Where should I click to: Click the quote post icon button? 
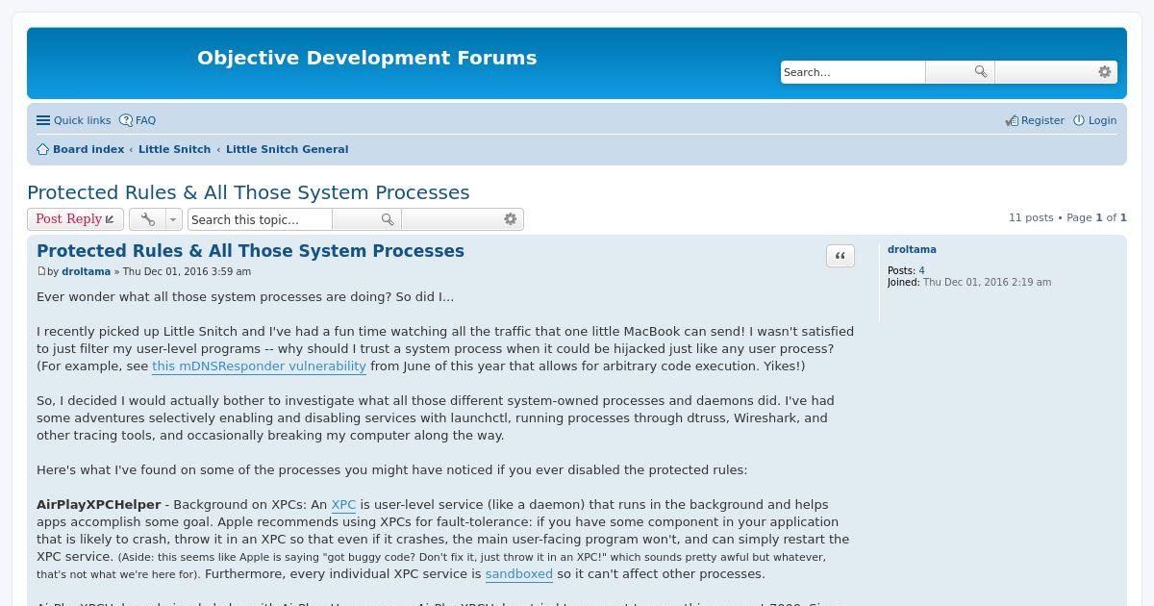(x=840, y=256)
